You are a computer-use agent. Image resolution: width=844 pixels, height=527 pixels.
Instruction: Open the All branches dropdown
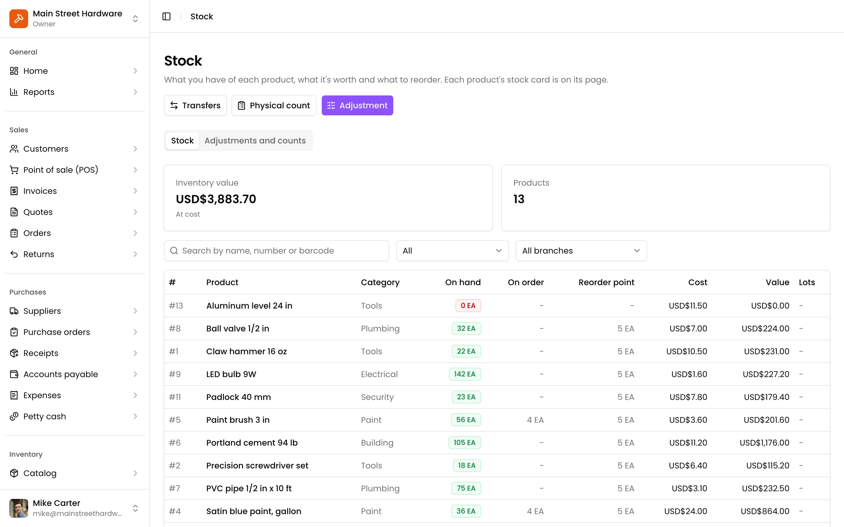coord(581,251)
